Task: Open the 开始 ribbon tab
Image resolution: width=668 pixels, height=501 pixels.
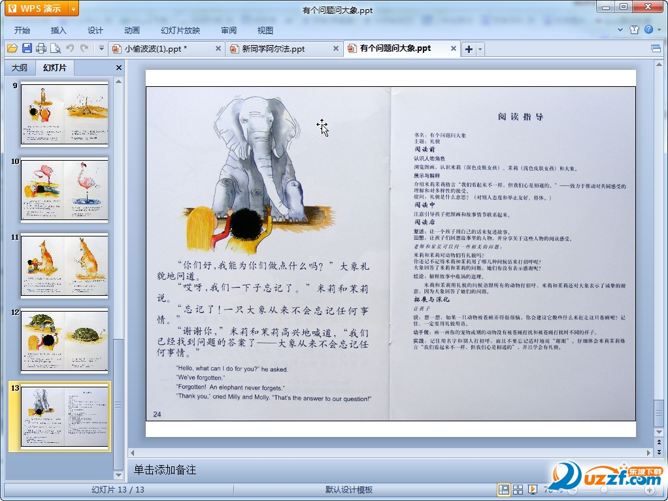Action: click(22, 30)
